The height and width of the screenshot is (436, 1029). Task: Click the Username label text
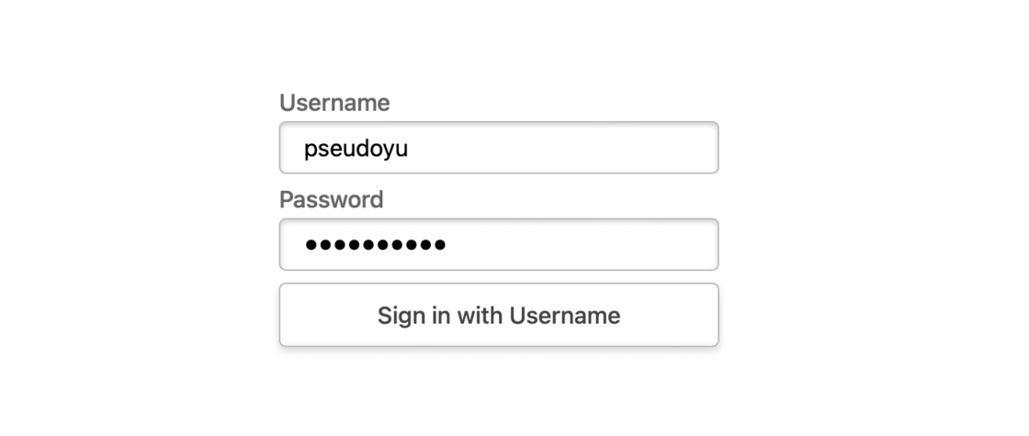coord(334,103)
